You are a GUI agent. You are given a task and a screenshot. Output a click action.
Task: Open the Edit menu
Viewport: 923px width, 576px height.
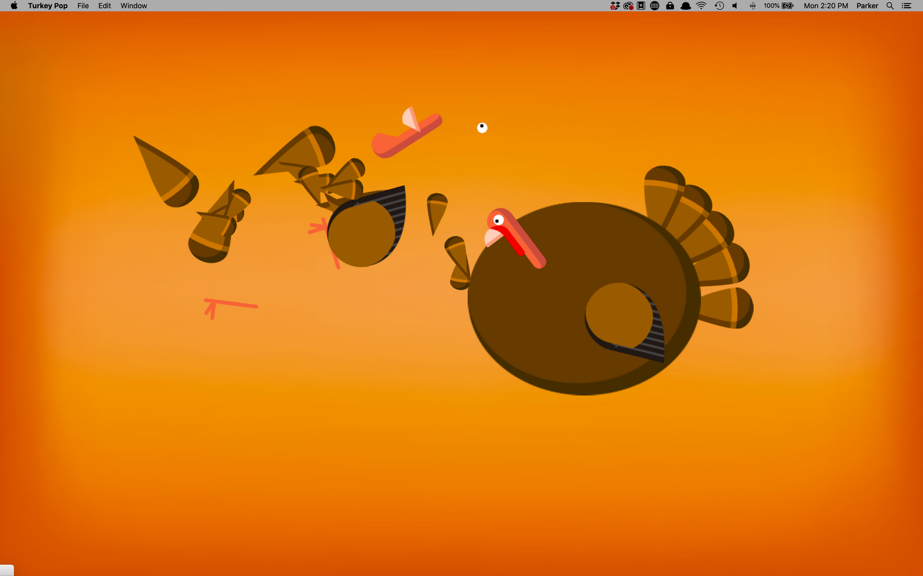[x=105, y=6]
